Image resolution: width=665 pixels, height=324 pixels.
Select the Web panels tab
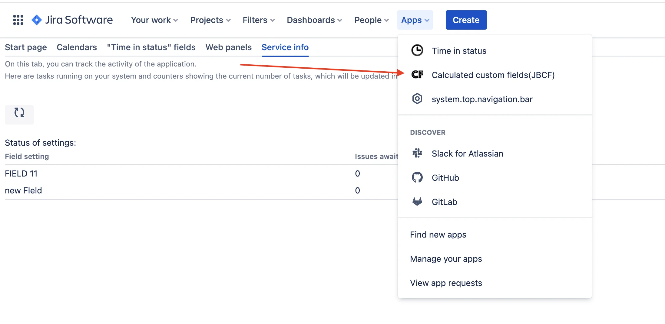point(229,47)
